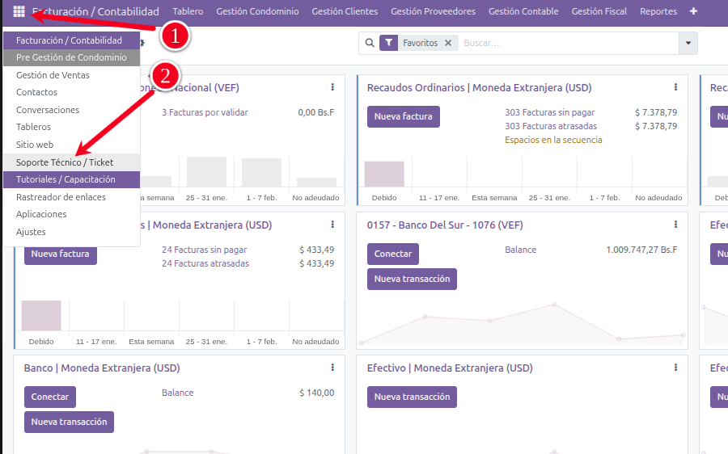Expand the search options dropdown arrow

tap(688, 43)
